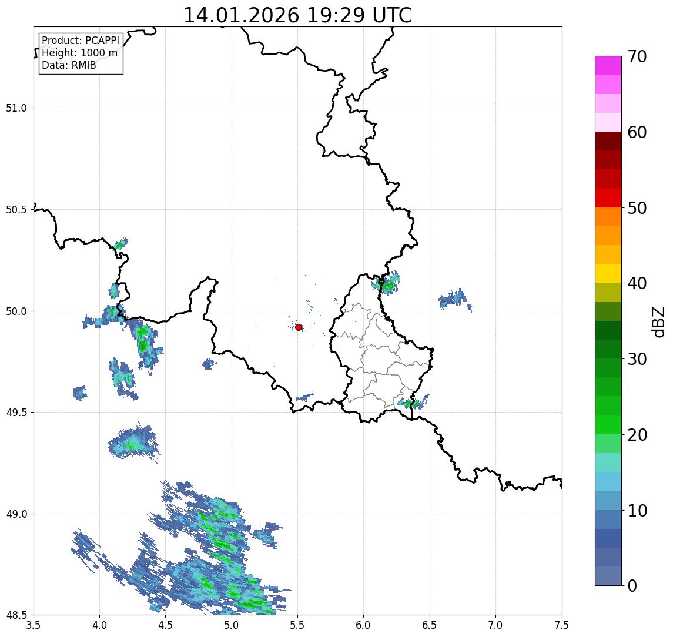
Task: Click the light blue colorbar segment just above 10
Action: pos(608,500)
